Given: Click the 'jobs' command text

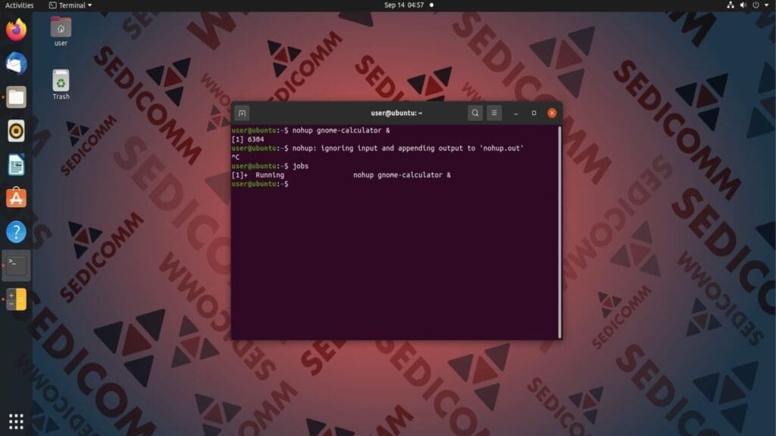Looking at the screenshot, I should pos(300,166).
